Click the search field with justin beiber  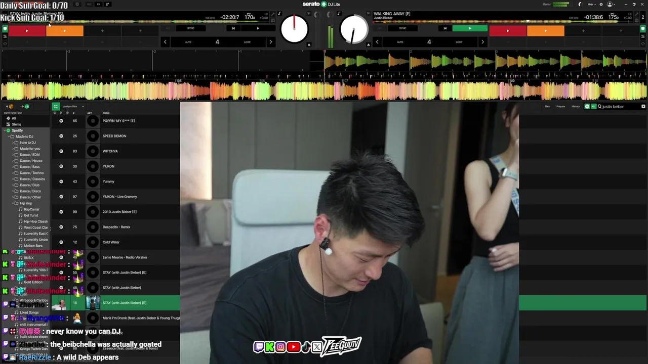[621, 106]
